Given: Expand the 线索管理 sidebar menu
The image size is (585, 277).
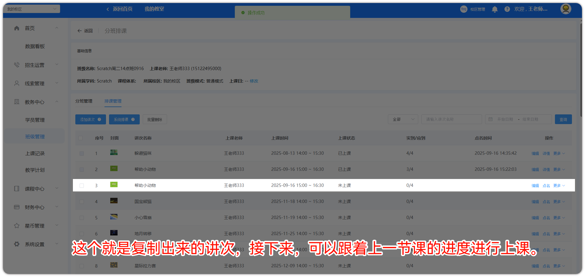Looking at the screenshot, I should (x=57, y=83).
